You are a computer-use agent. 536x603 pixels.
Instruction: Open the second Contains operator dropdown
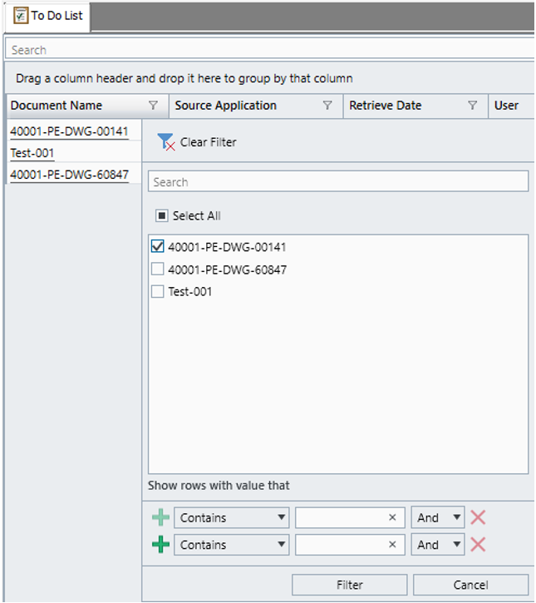click(232, 546)
